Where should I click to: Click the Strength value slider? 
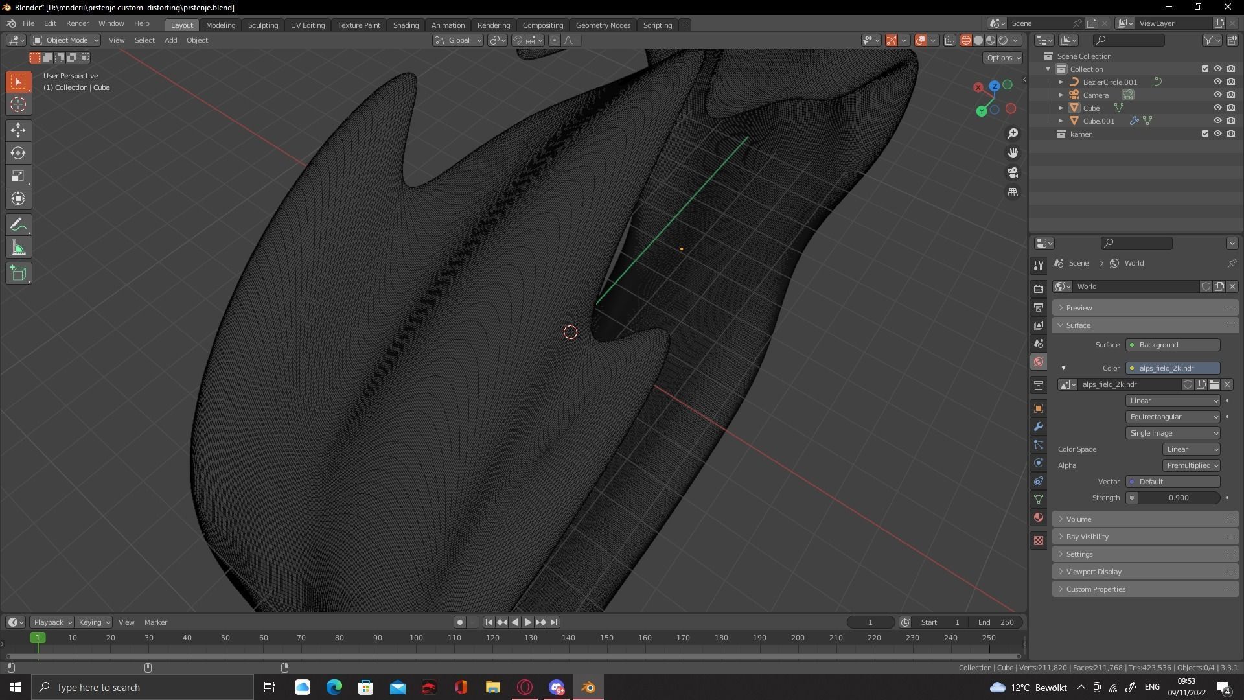point(1178,498)
